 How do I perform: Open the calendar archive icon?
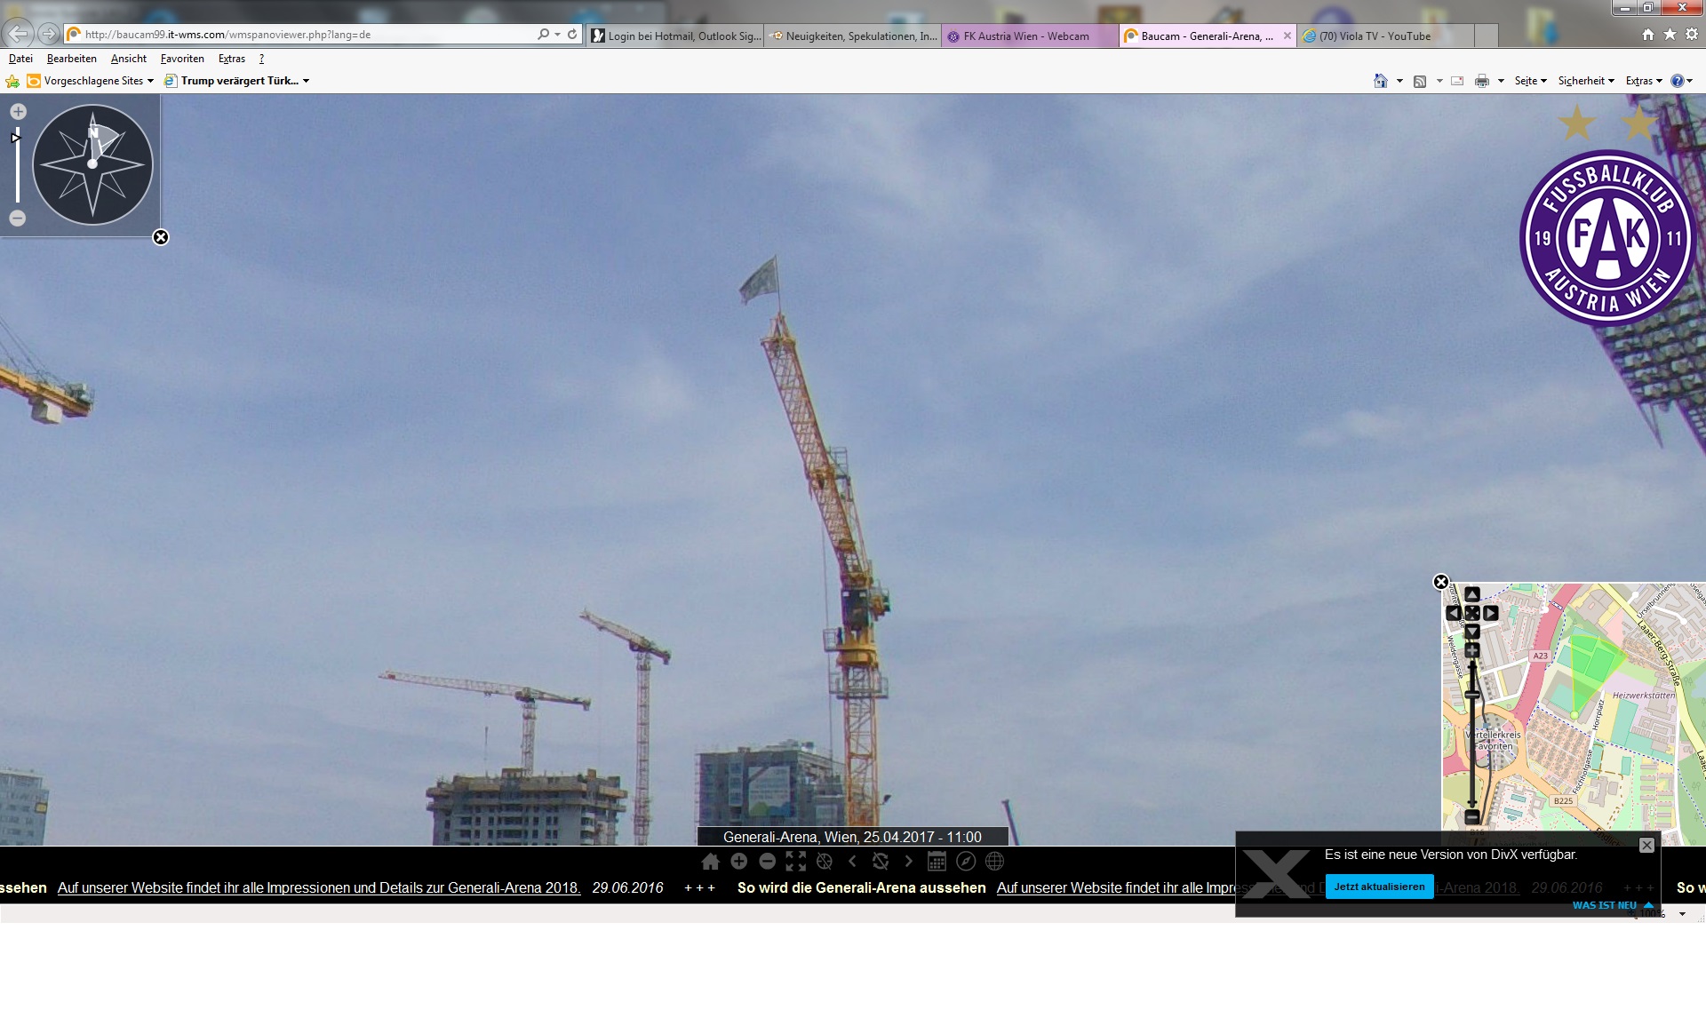(937, 862)
